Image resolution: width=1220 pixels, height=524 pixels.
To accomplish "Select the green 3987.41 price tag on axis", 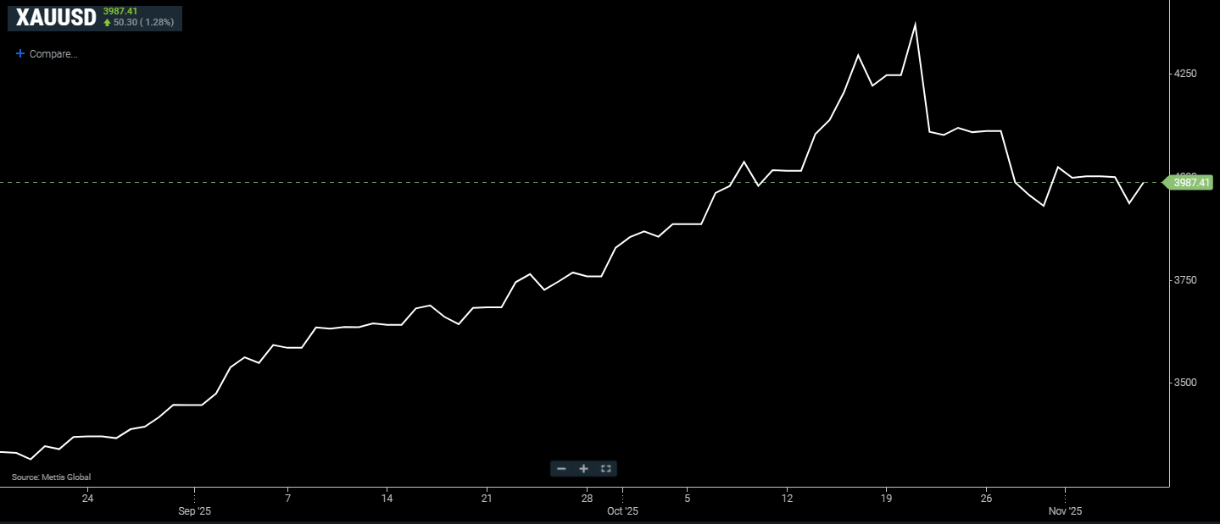I will click(x=1191, y=182).
